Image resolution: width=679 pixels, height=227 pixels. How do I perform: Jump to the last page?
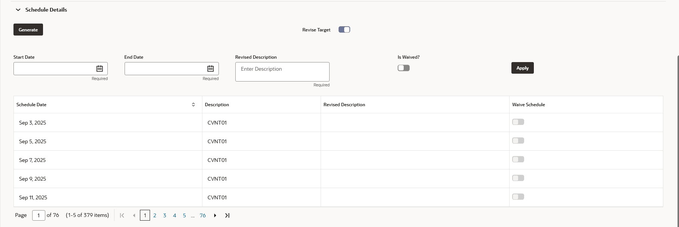227,215
